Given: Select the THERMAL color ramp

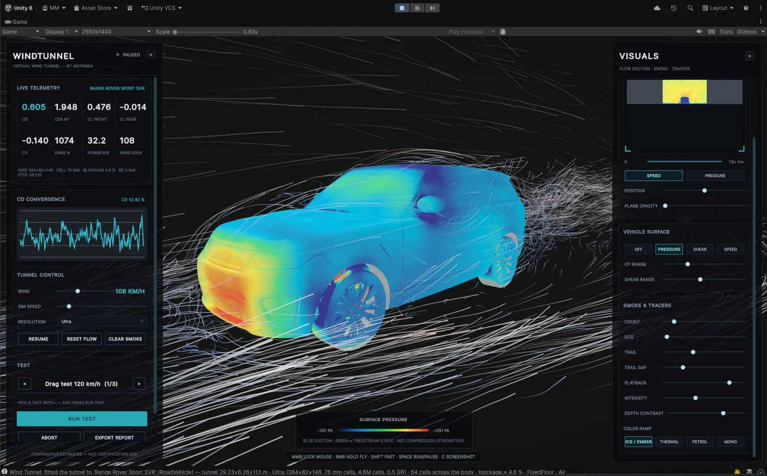Looking at the screenshot, I should coord(669,442).
